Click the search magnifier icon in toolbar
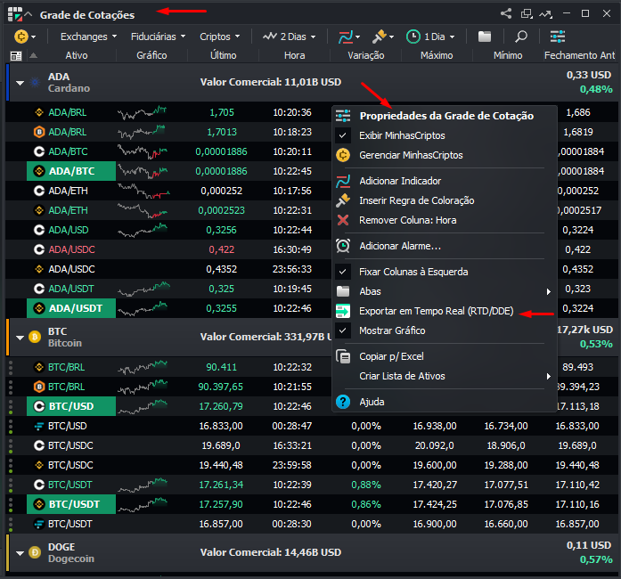The height and width of the screenshot is (579, 621). point(521,37)
